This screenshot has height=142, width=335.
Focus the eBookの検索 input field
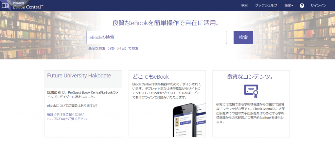[157, 37]
